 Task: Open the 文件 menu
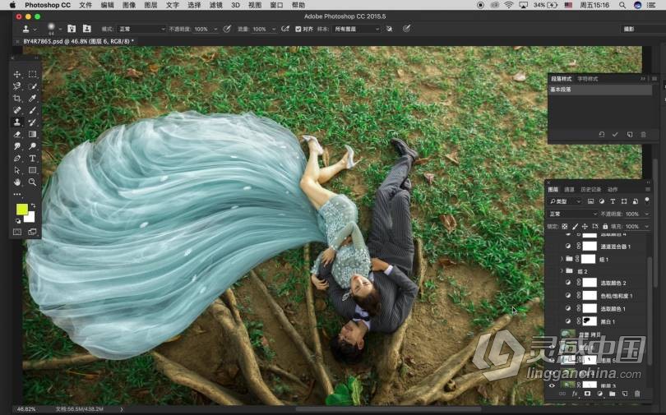tap(86, 5)
